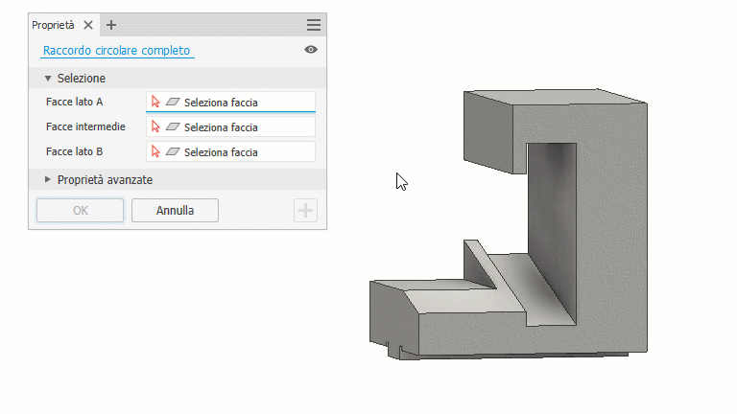Open the panel hamburger menu
This screenshot has width=737, height=414.
point(314,25)
